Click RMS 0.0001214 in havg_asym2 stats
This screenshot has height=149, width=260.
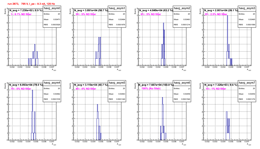[182, 25]
